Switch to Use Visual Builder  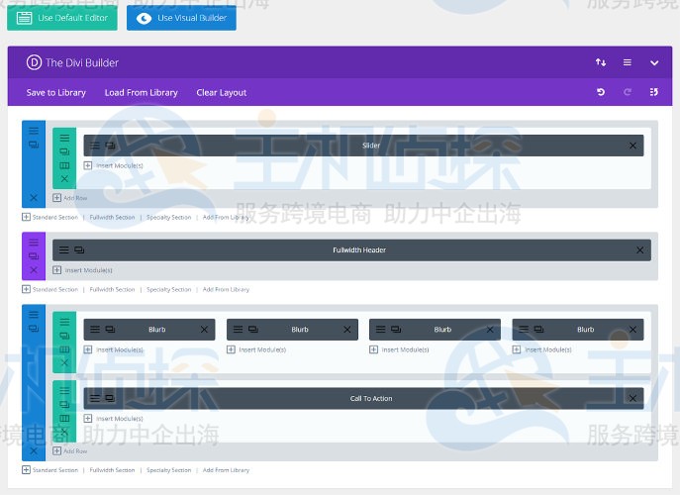181,18
